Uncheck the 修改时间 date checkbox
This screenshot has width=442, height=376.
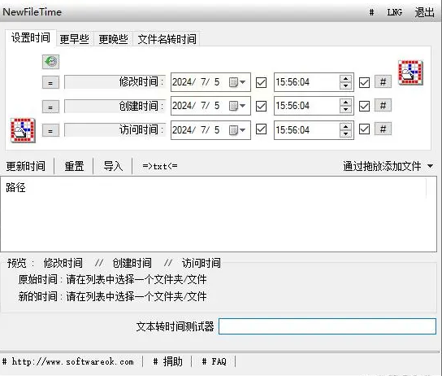(261, 82)
